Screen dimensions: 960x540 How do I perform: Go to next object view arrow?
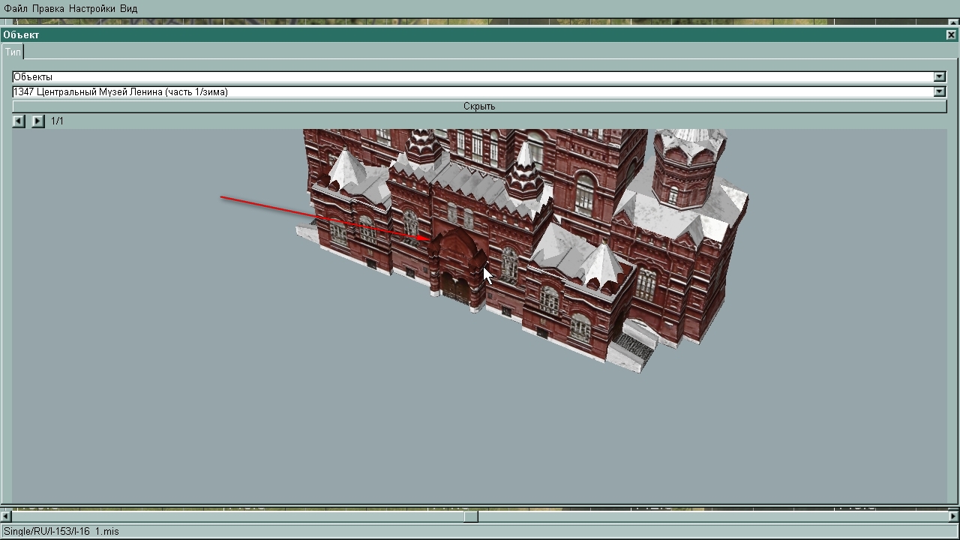click(38, 121)
